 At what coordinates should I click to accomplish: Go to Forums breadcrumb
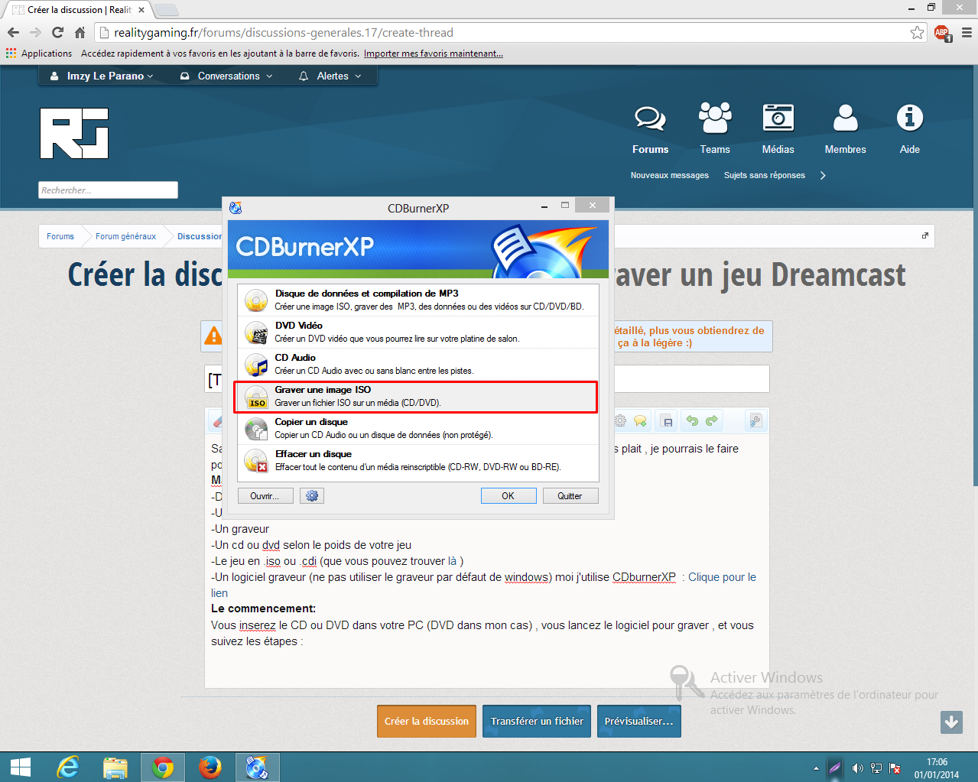pos(60,236)
